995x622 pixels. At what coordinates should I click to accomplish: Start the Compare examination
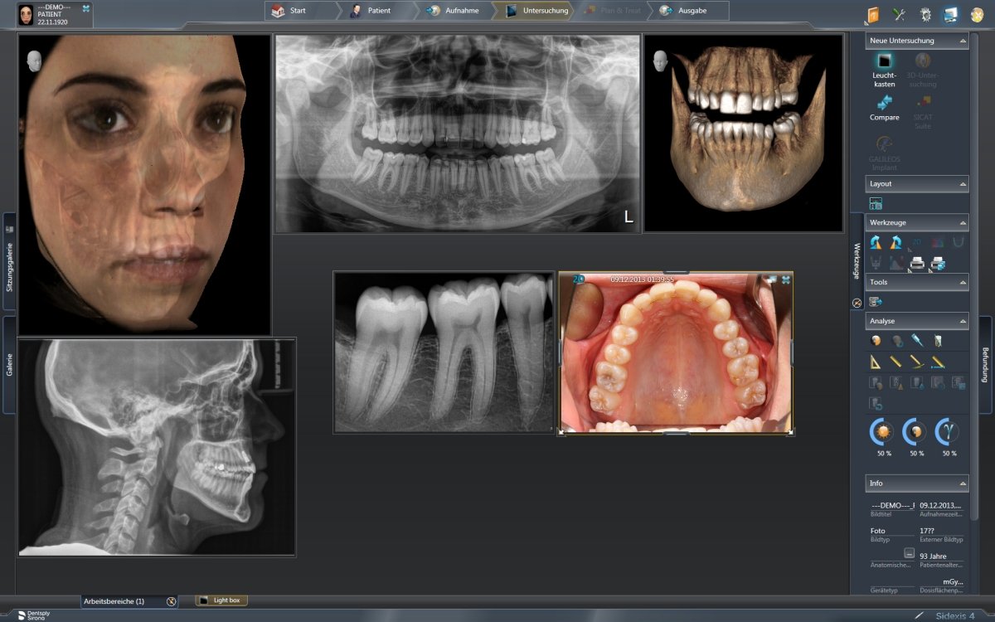[885, 106]
